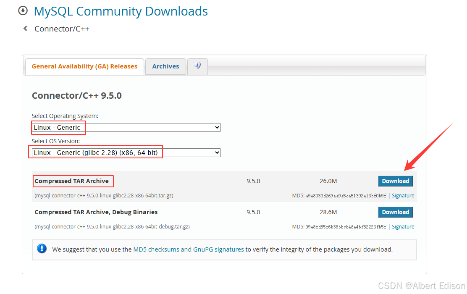Click the Select OS Version label
467x294 pixels.
point(56,141)
